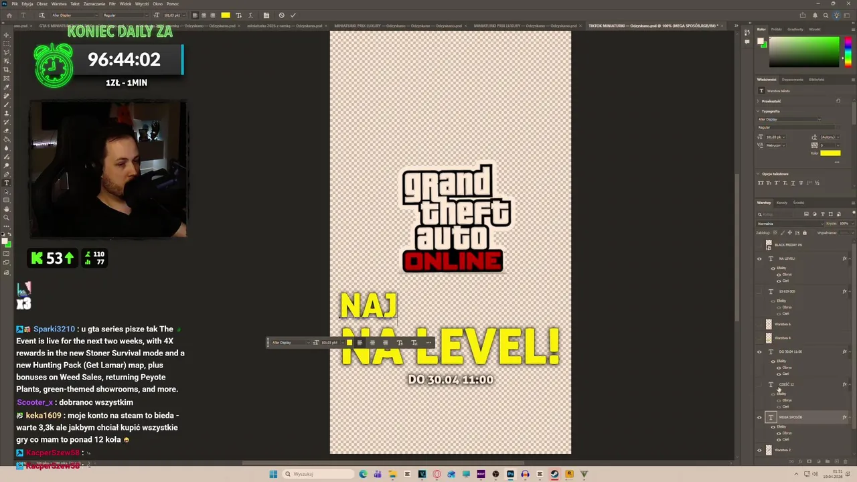
Task: Click lock all icon in layers lock row
Action: click(805, 233)
